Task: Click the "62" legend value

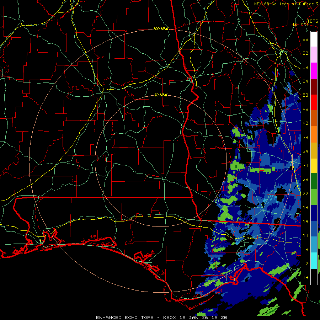Action: point(305,53)
